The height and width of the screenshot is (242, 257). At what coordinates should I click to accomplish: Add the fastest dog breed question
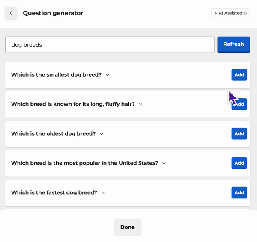click(x=239, y=192)
